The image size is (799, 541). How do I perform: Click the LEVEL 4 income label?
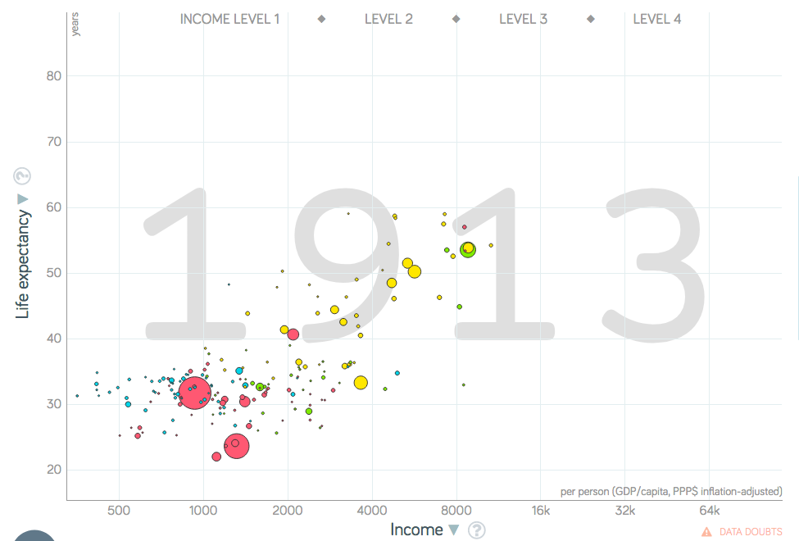tap(656, 19)
